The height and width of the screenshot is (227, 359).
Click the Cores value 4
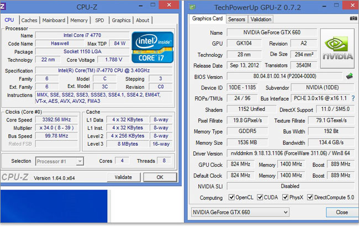pos(122,161)
